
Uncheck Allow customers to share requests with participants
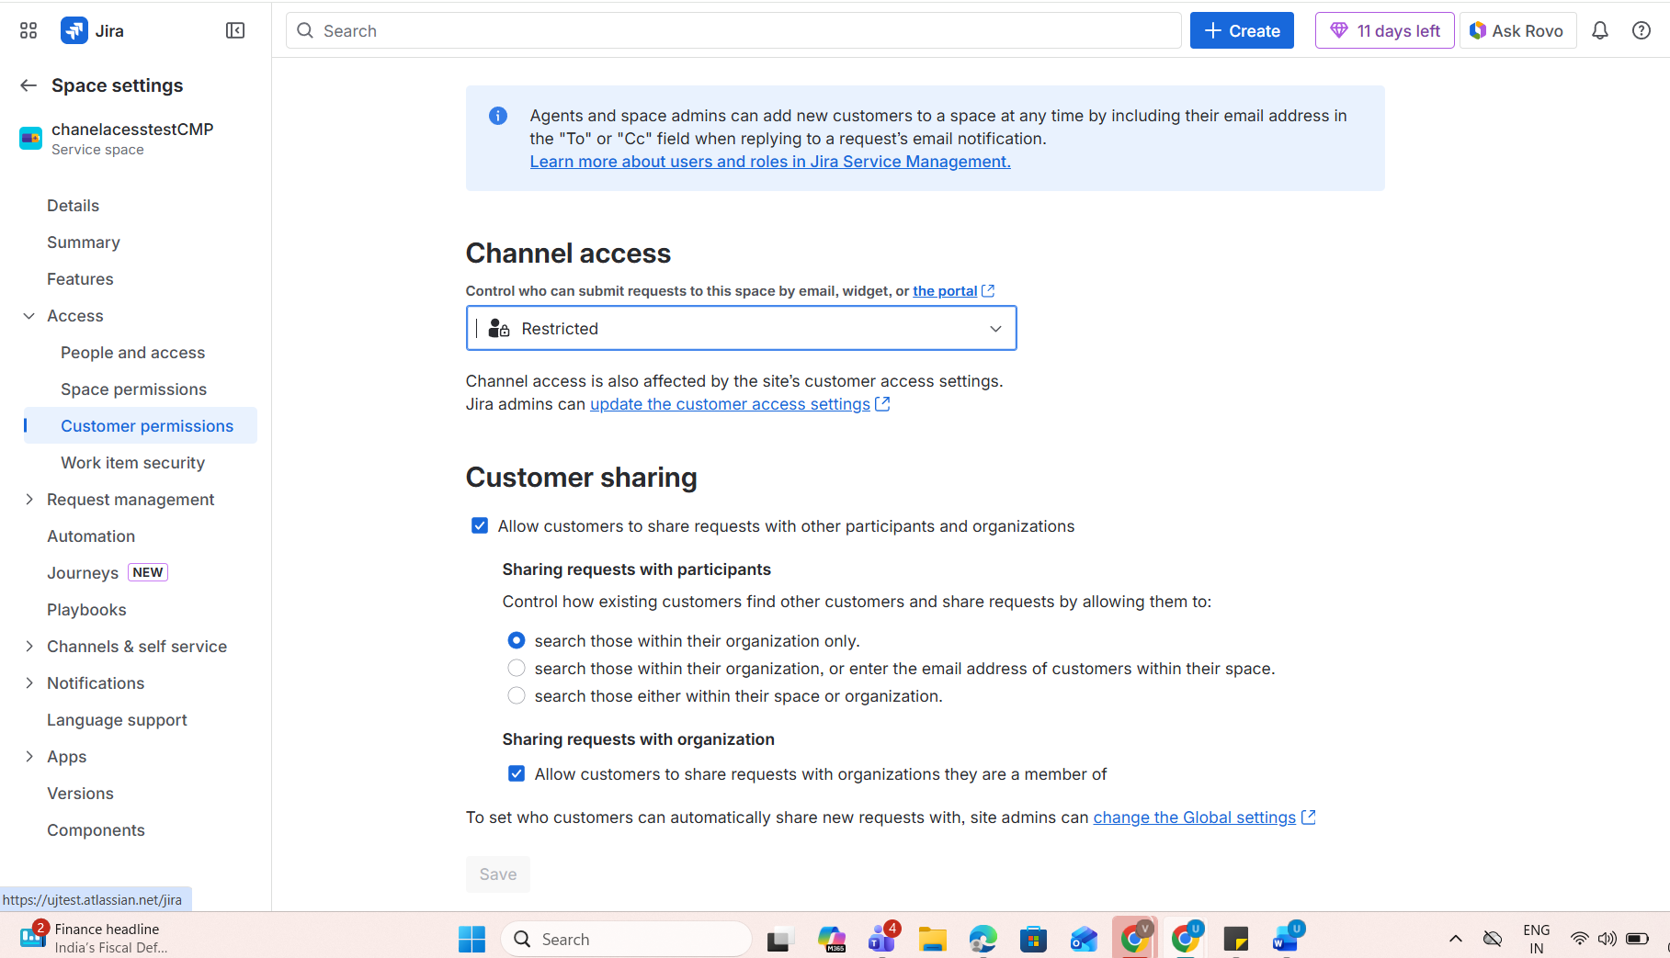(x=480, y=525)
